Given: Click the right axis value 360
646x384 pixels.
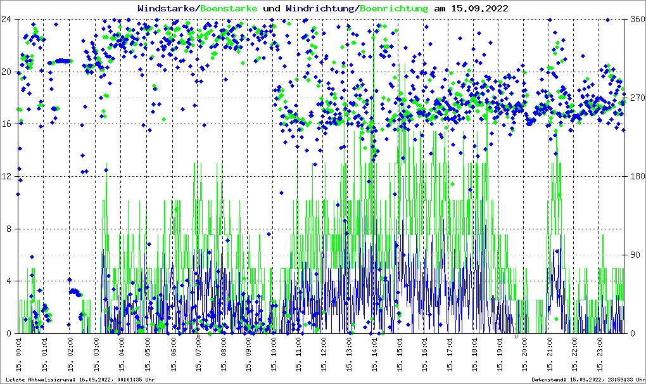Looking at the screenshot, I should 636,19.
